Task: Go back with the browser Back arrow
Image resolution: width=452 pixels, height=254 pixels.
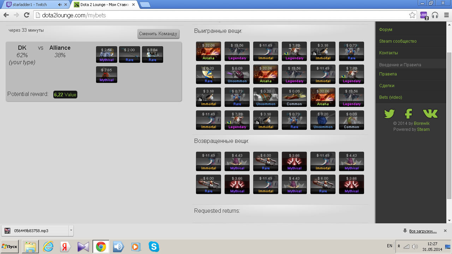Action: 6,15
